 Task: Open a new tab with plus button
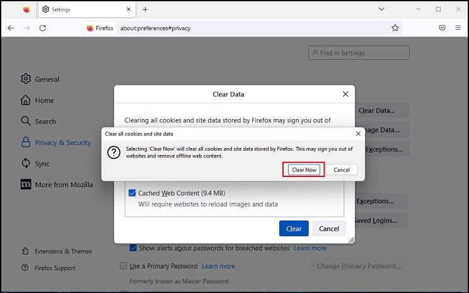145,9
